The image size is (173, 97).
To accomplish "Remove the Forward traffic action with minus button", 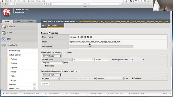I will (161, 75).
